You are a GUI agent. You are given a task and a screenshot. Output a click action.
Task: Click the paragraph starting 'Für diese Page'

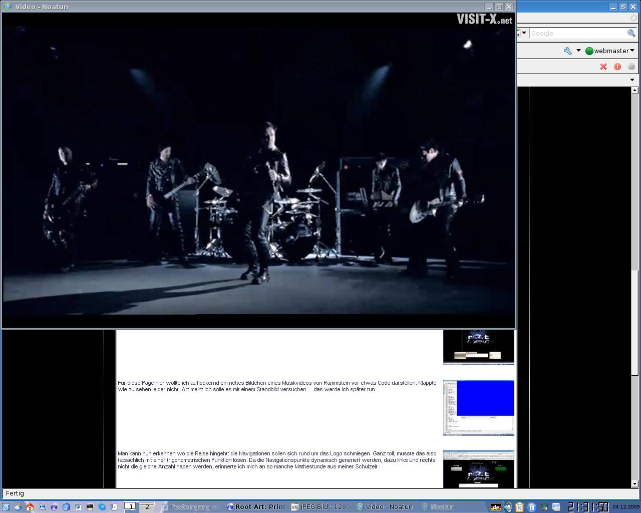277,386
